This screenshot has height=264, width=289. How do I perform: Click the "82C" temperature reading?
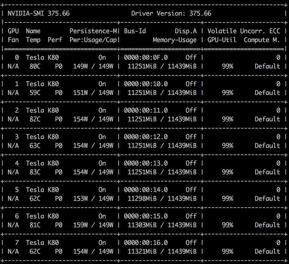(x=35, y=119)
